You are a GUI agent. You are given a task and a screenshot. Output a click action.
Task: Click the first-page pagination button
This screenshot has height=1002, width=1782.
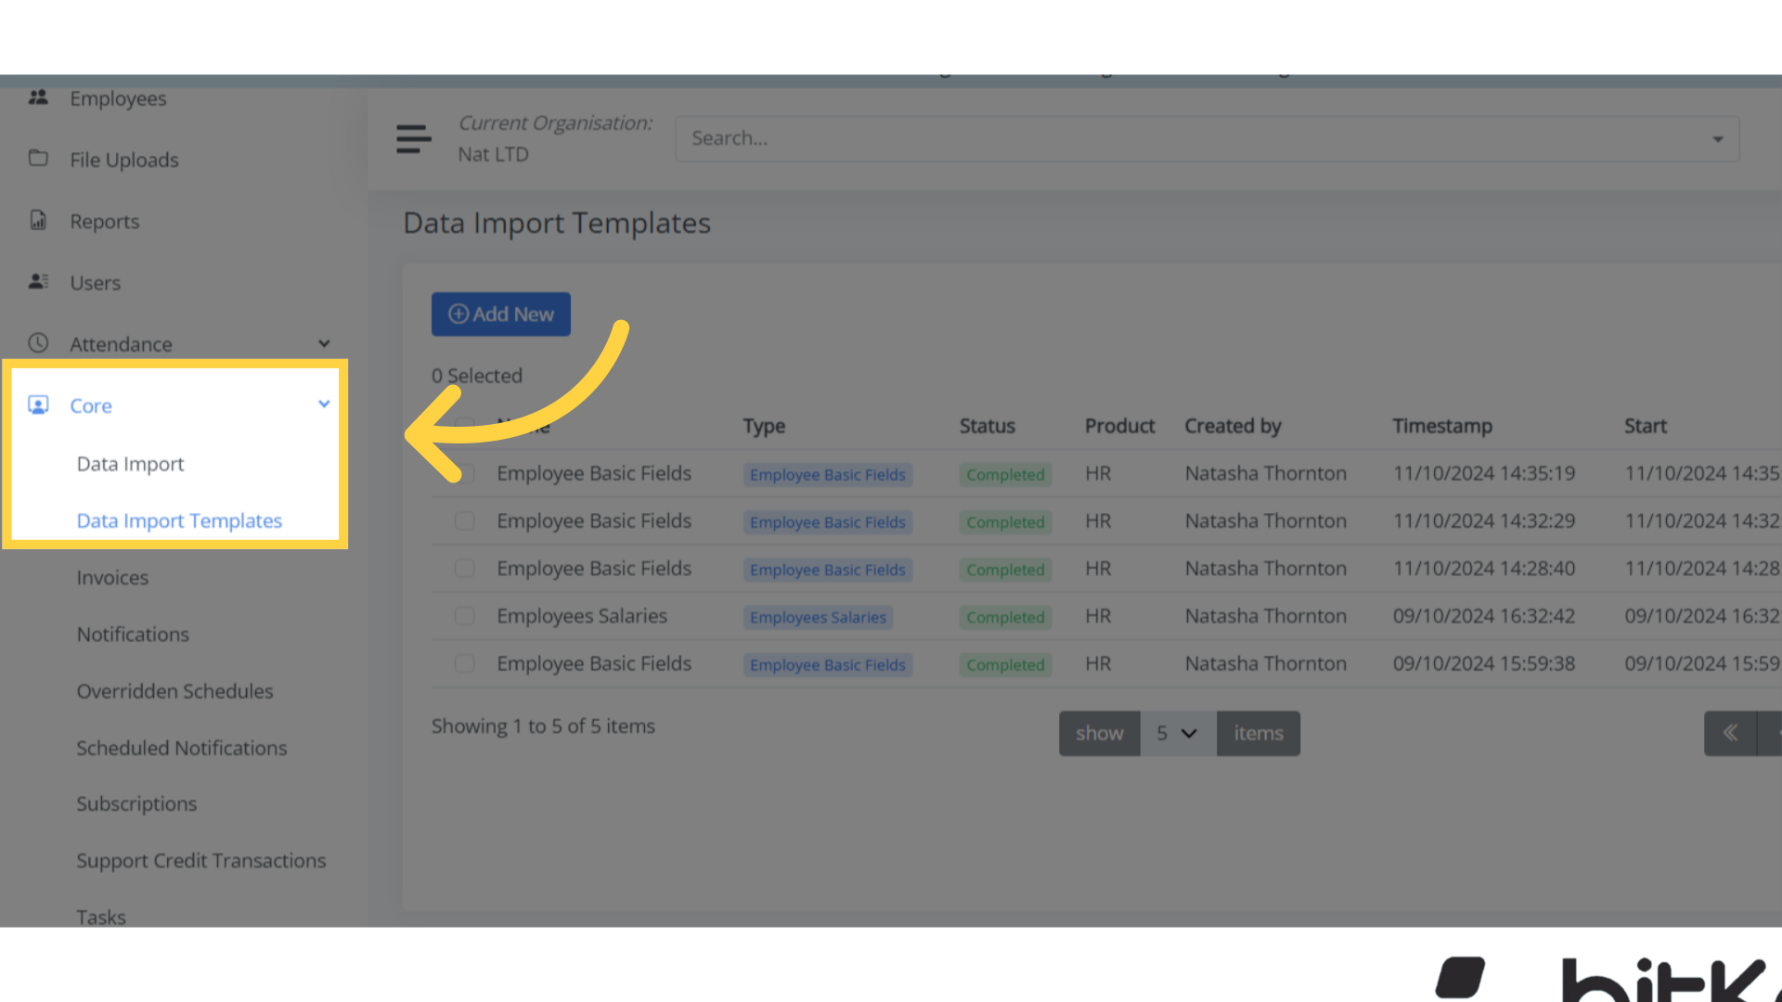coord(1731,733)
